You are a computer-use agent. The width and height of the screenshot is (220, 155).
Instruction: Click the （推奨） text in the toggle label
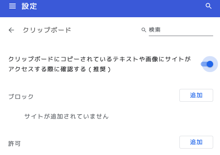coord(99,69)
